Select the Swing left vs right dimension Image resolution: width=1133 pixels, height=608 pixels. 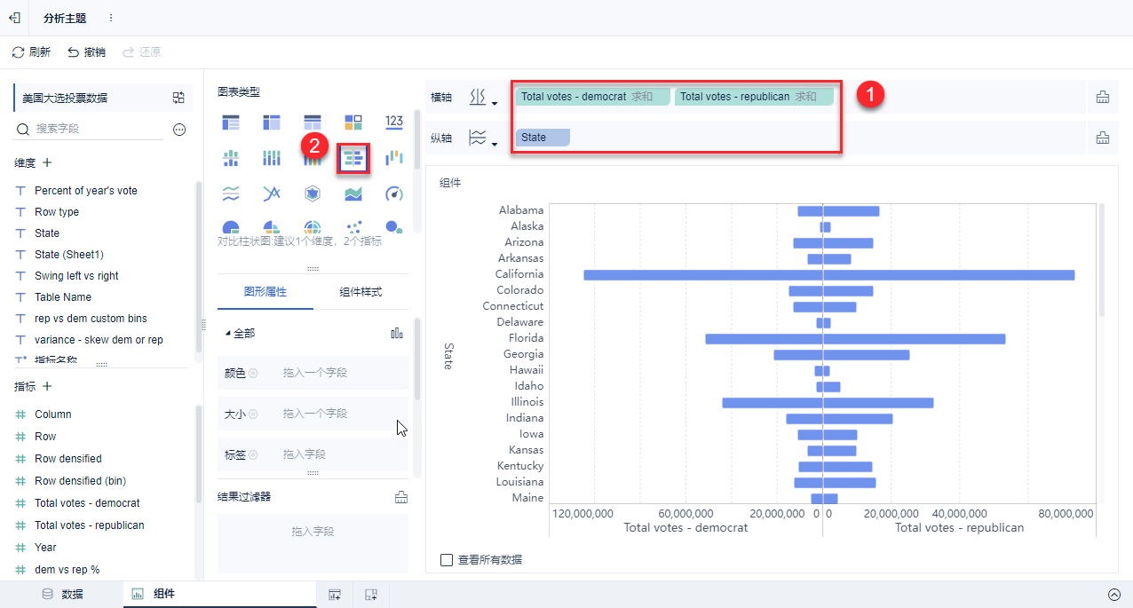tap(76, 276)
